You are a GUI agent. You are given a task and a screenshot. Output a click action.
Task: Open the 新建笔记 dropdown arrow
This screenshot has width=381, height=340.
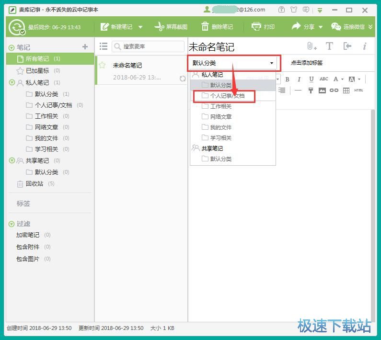click(140, 27)
